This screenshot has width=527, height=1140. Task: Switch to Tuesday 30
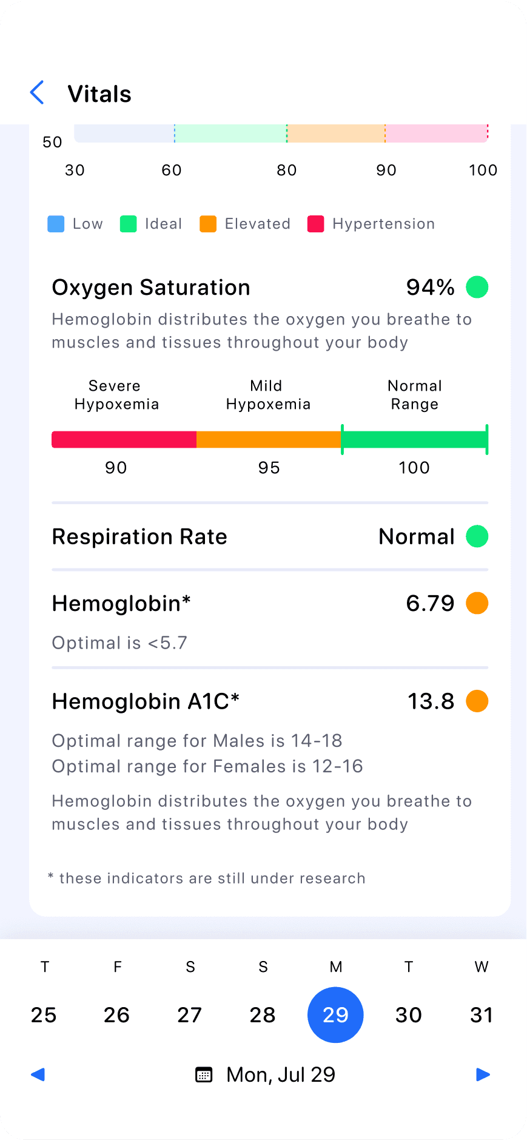[x=409, y=1014]
